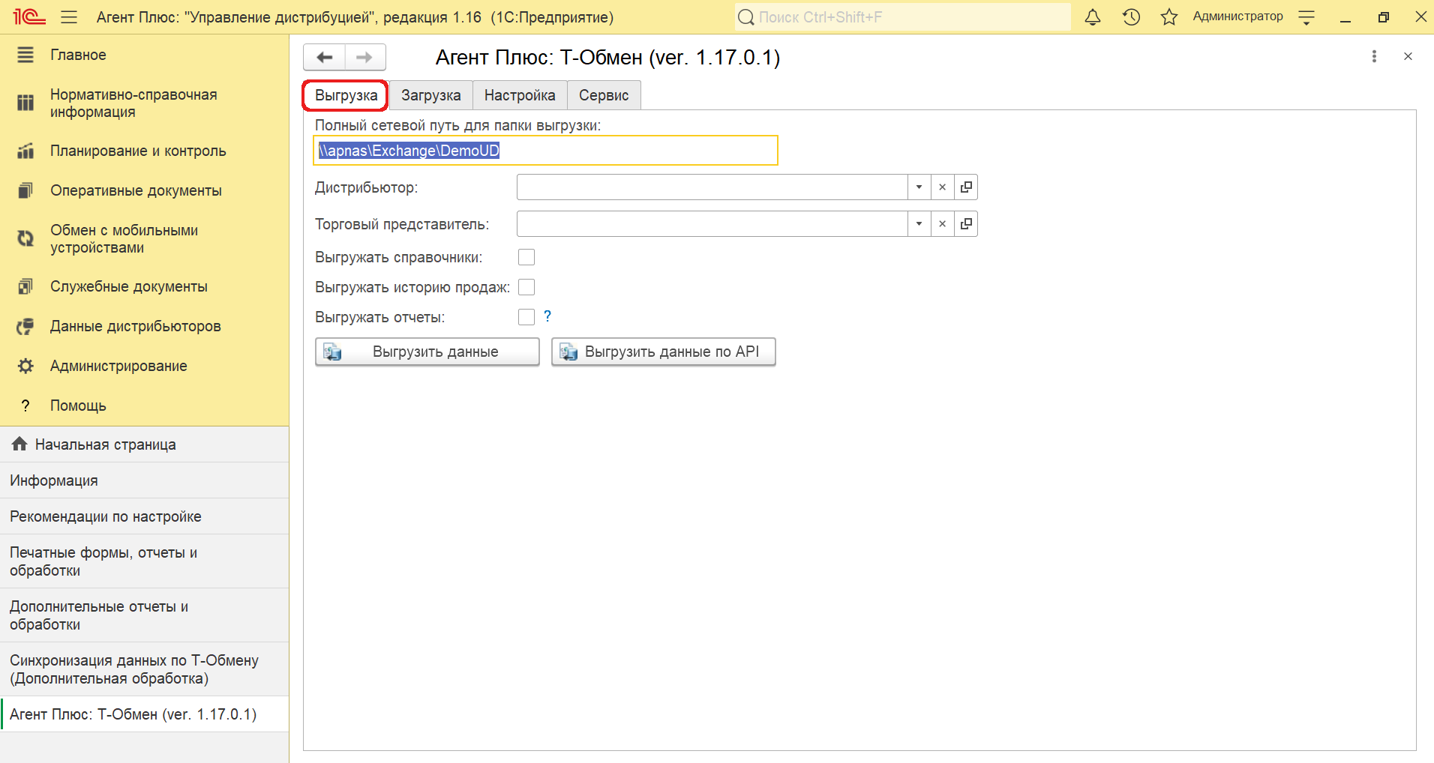This screenshot has height=763, width=1434.
Task: Click home icon of Начальная страница
Action: click(19, 444)
